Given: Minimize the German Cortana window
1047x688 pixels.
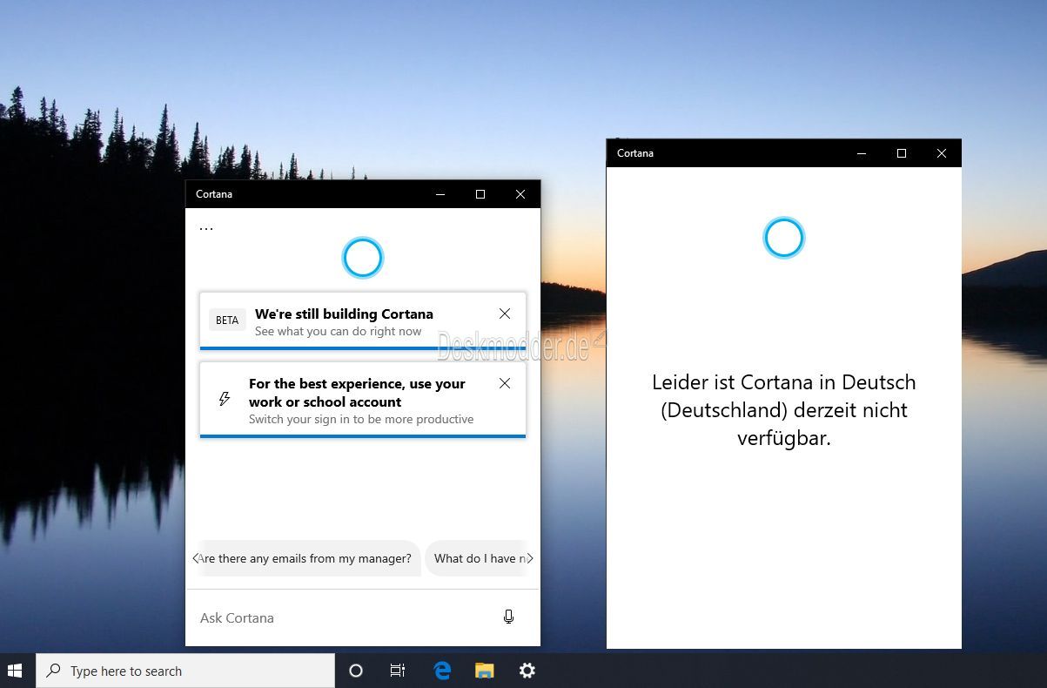Looking at the screenshot, I should (x=862, y=153).
